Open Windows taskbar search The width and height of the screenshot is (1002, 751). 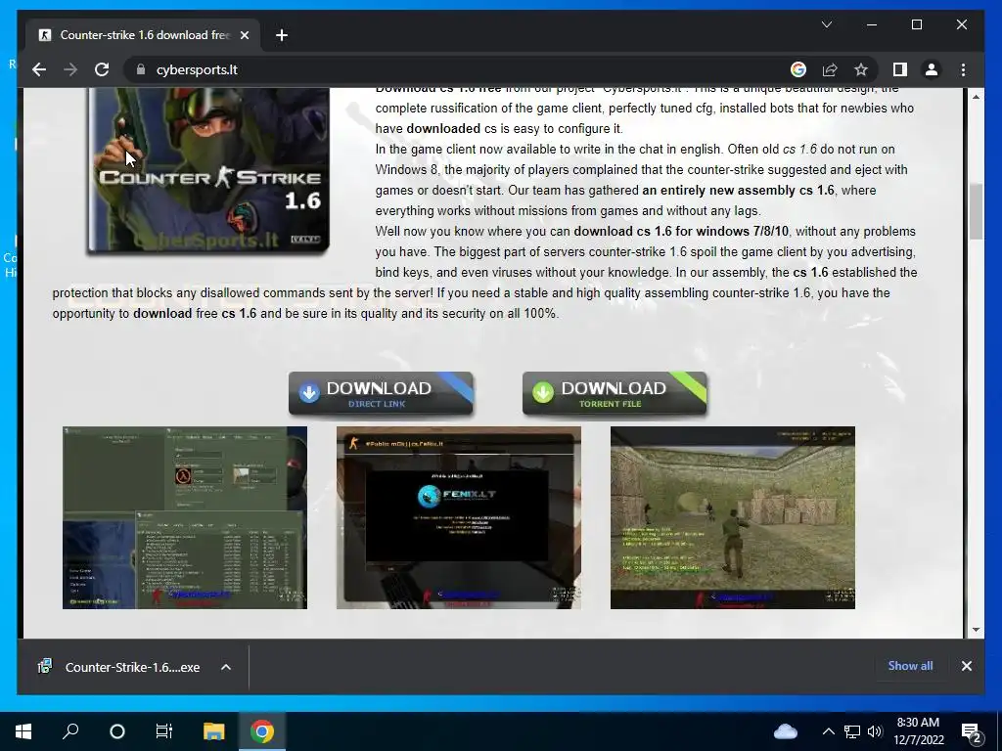tap(70, 731)
